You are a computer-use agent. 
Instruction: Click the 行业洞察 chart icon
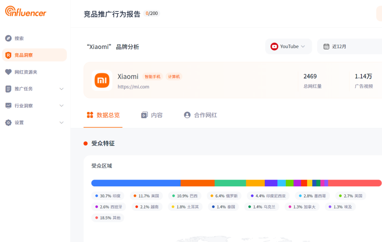click(x=8, y=105)
